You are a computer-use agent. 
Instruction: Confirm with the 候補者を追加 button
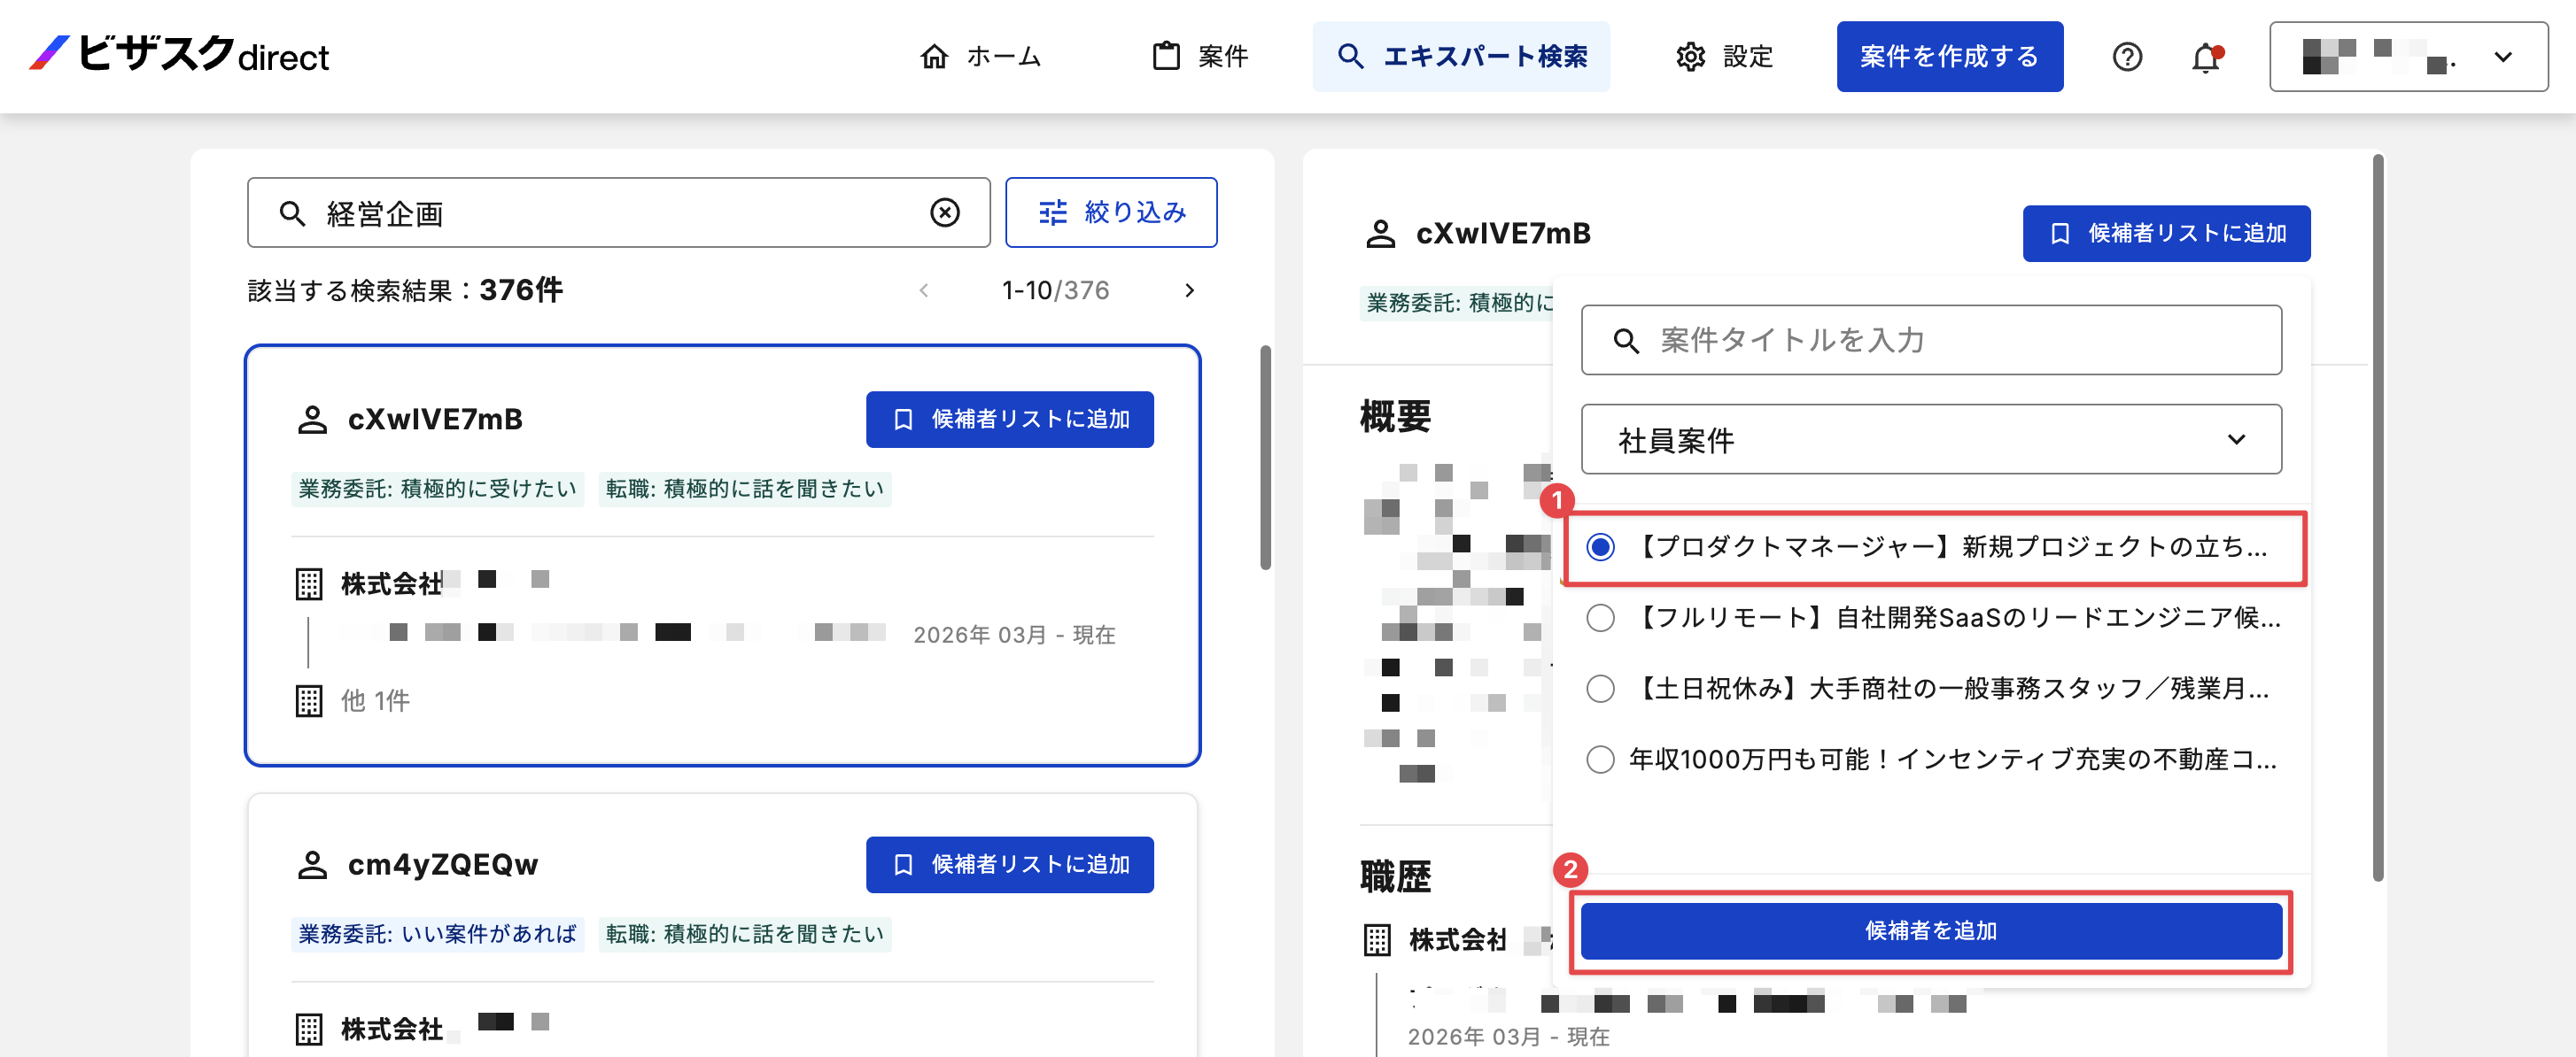[1931, 931]
